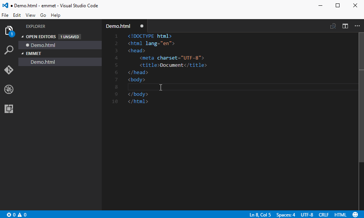
Task: Click Ln 8, Col 5 position indicator
Action: [260, 215]
